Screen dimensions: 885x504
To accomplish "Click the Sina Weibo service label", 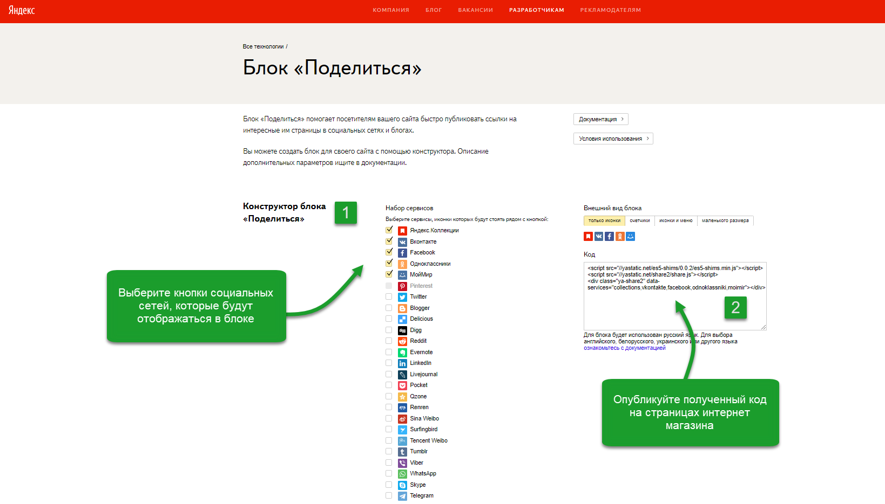I will (424, 419).
